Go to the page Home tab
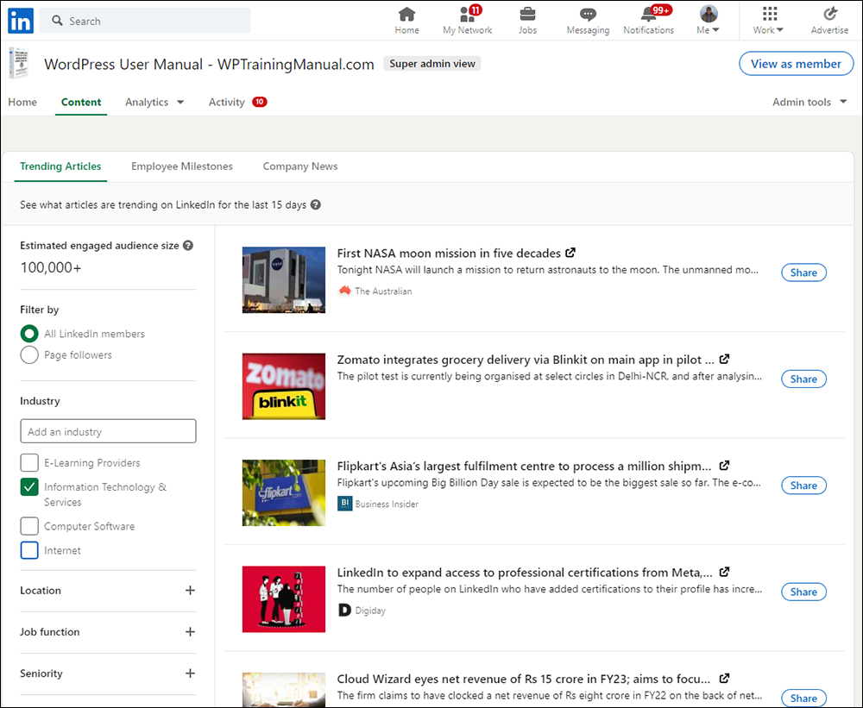The height and width of the screenshot is (708, 863). (x=22, y=102)
